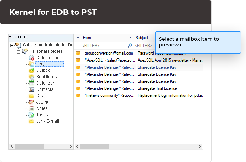Open the leftmost column dropdown arrow

point(78,38)
